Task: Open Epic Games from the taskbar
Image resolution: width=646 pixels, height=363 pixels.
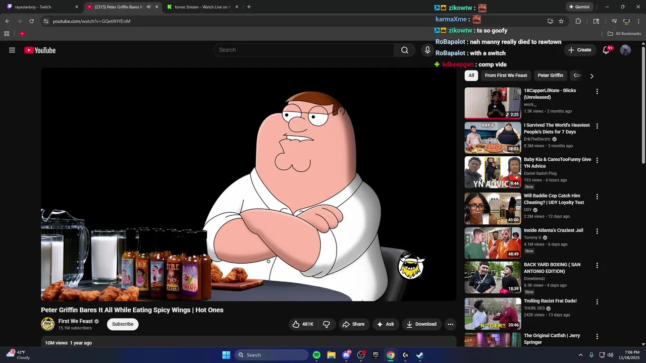Action: coord(375,355)
